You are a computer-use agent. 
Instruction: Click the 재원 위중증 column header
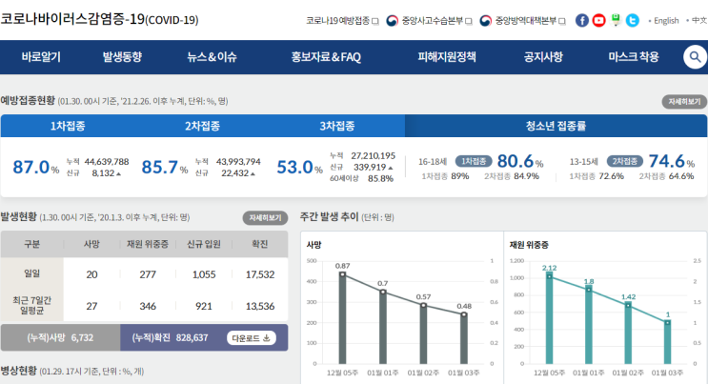147,244
